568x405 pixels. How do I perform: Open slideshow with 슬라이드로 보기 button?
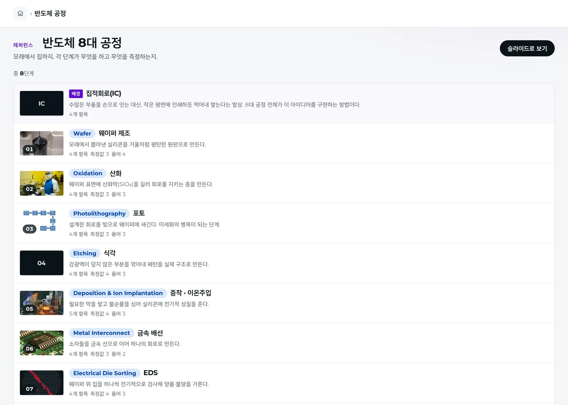(527, 48)
